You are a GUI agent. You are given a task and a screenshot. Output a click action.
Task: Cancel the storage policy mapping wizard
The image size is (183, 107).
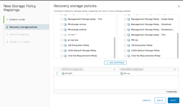(147, 100)
